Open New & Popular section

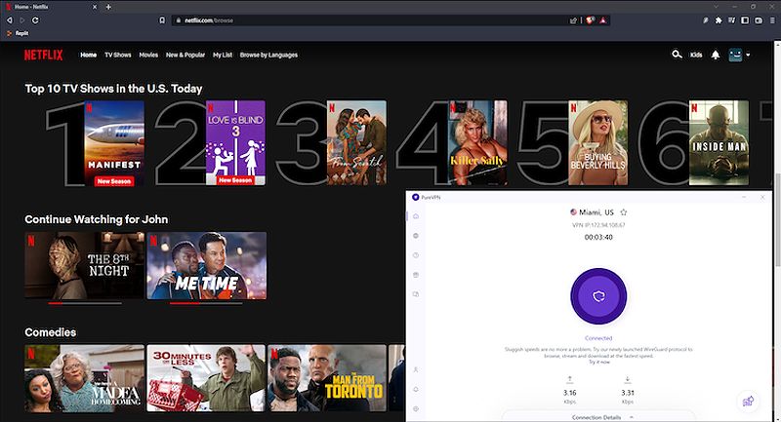click(x=185, y=55)
